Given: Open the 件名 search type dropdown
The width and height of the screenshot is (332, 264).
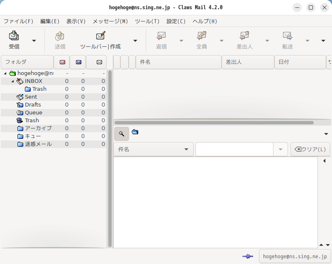Looking at the screenshot, I should tap(153, 149).
